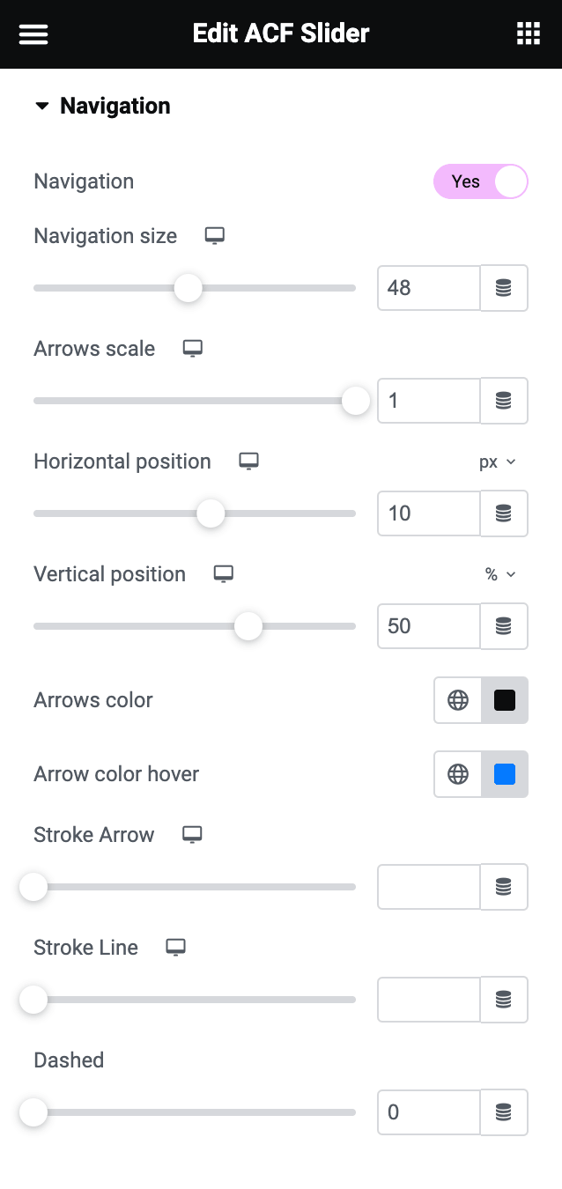
Task: Select the device icon next to Arrows scale
Action: [193, 348]
